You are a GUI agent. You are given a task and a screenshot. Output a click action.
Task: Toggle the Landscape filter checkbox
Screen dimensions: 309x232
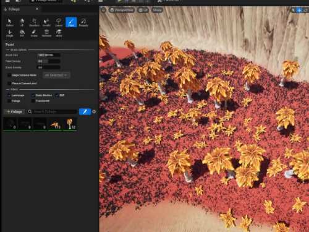pyautogui.click(x=9, y=95)
